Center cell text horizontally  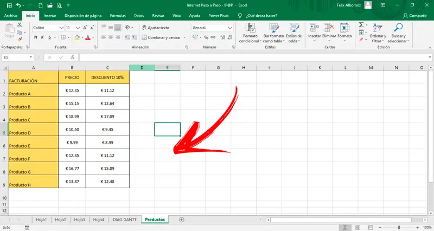tap(111, 37)
